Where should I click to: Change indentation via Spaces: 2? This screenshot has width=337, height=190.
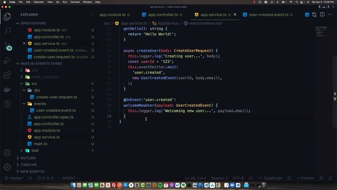tap(219, 178)
